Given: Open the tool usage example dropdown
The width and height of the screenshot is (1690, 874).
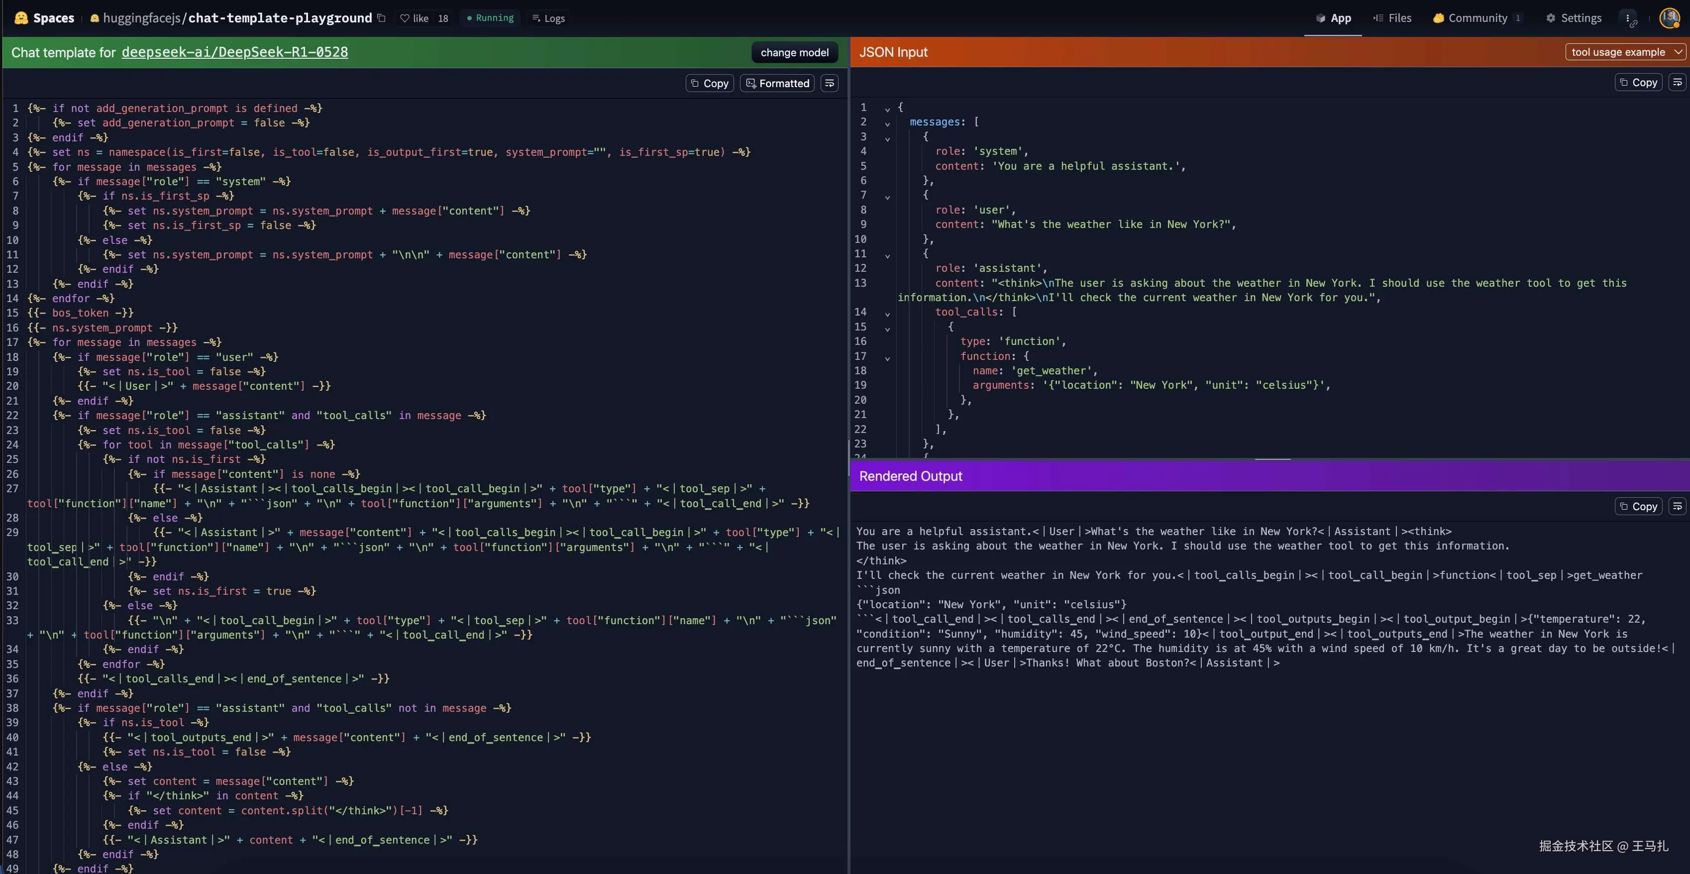Looking at the screenshot, I should click(x=1625, y=52).
